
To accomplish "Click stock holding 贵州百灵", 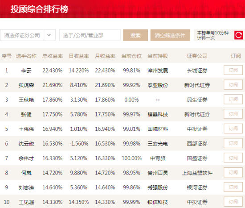I will pos(158,173).
